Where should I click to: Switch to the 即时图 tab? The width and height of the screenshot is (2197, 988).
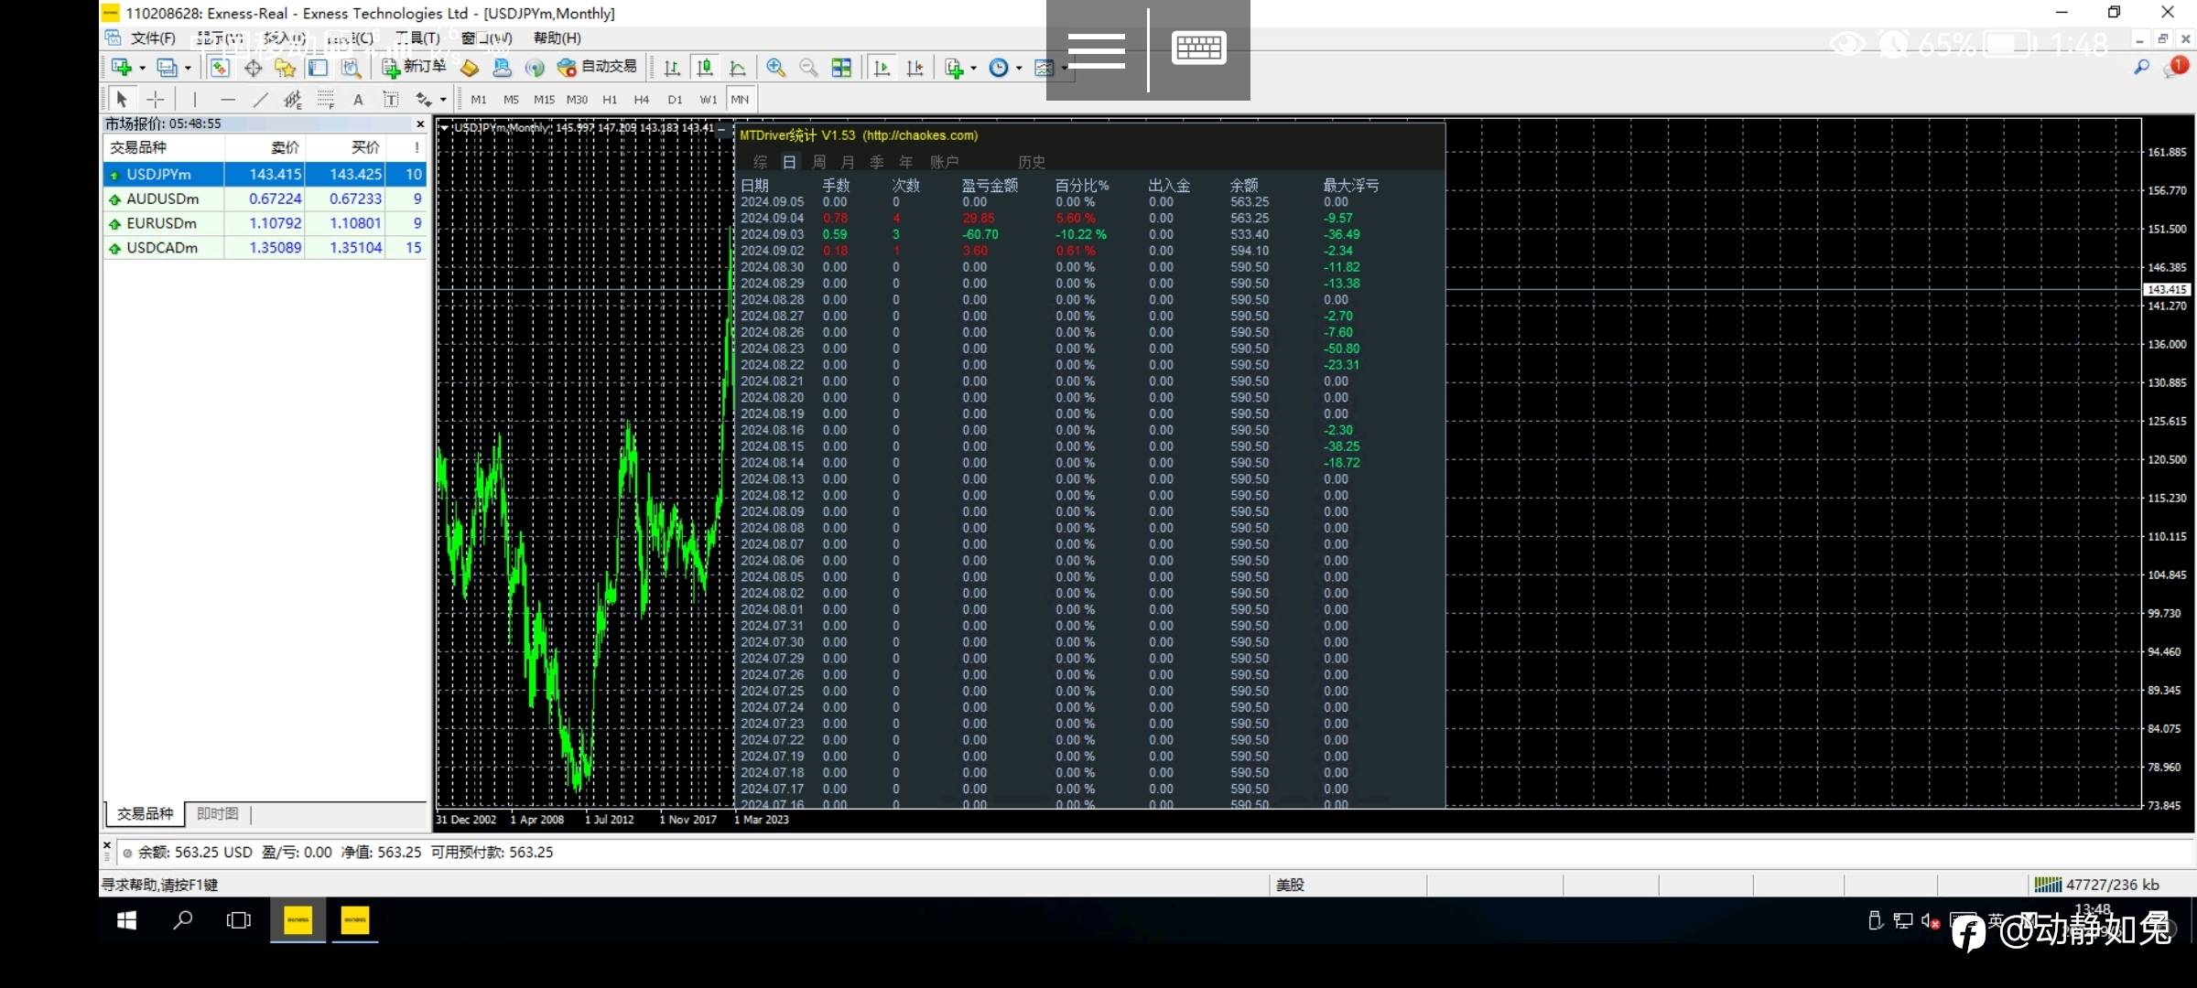217,813
